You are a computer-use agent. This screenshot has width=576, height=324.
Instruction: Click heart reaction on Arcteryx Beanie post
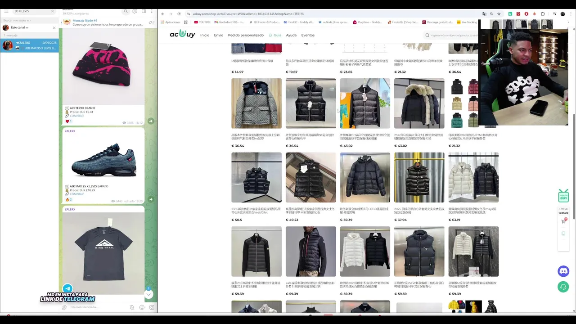[x=69, y=121]
